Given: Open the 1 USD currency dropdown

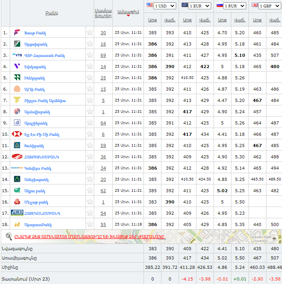Looking at the screenshot, I should click(165, 6).
